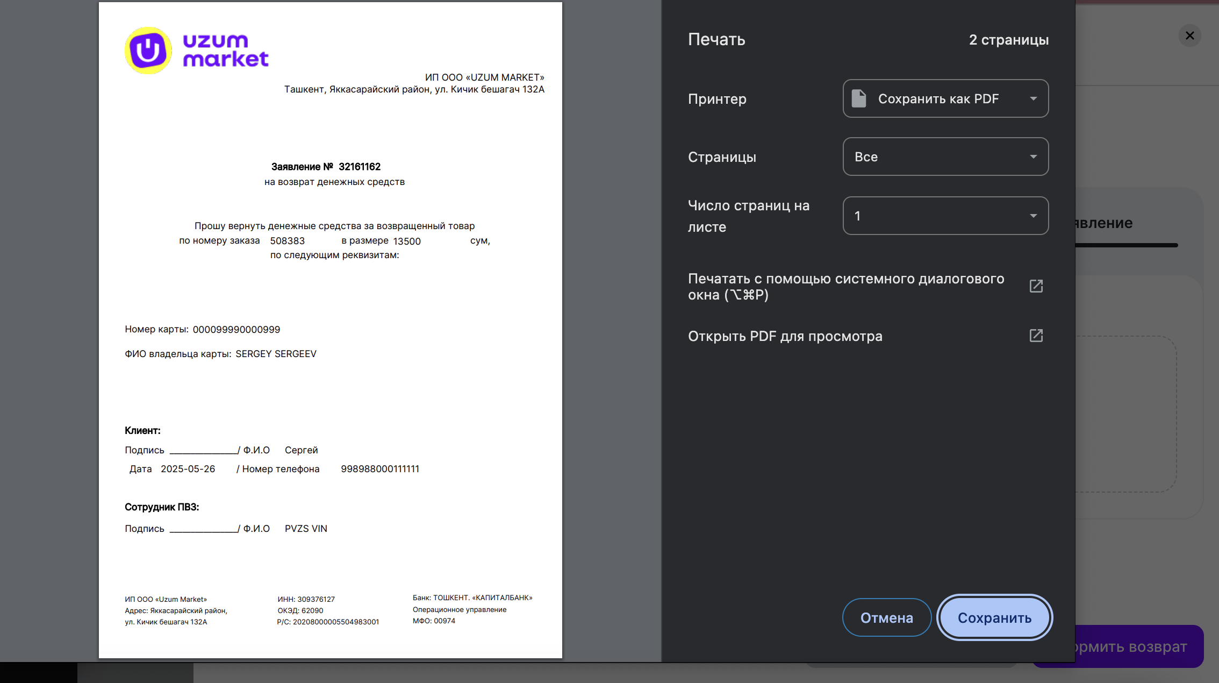Click the Uzum Market logo in preview

(x=197, y=51)
